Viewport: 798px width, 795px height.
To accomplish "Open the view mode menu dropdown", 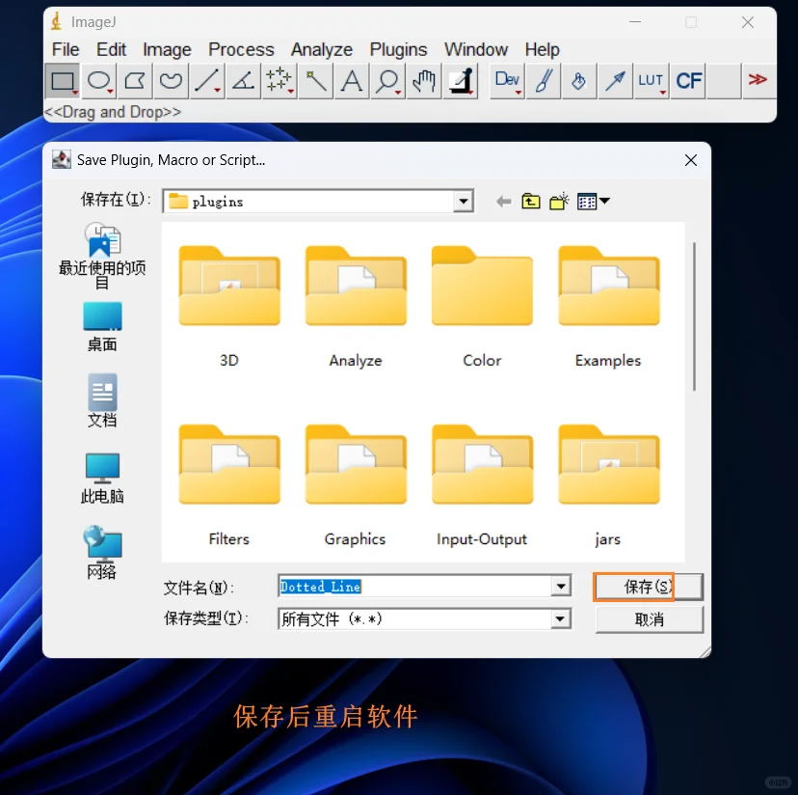I will point(590,201).
